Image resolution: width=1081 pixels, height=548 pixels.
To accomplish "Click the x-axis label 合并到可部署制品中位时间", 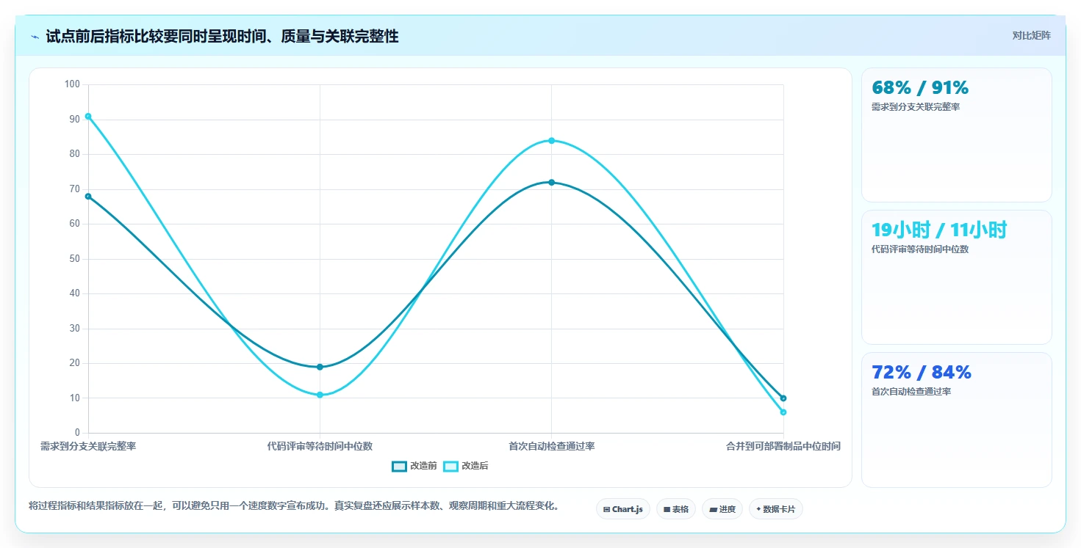I will [x=783, y=446].
